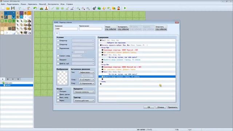
Task: Enable the Переменная condition checkbox
Action: pyautogui.click(x=58, y=48)
